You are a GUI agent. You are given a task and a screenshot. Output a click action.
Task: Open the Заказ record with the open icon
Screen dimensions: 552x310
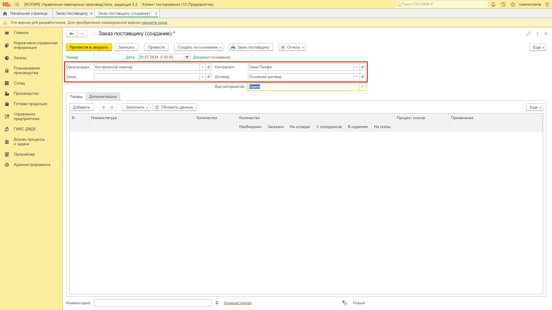pyautogui.click(x=209, y=77)
